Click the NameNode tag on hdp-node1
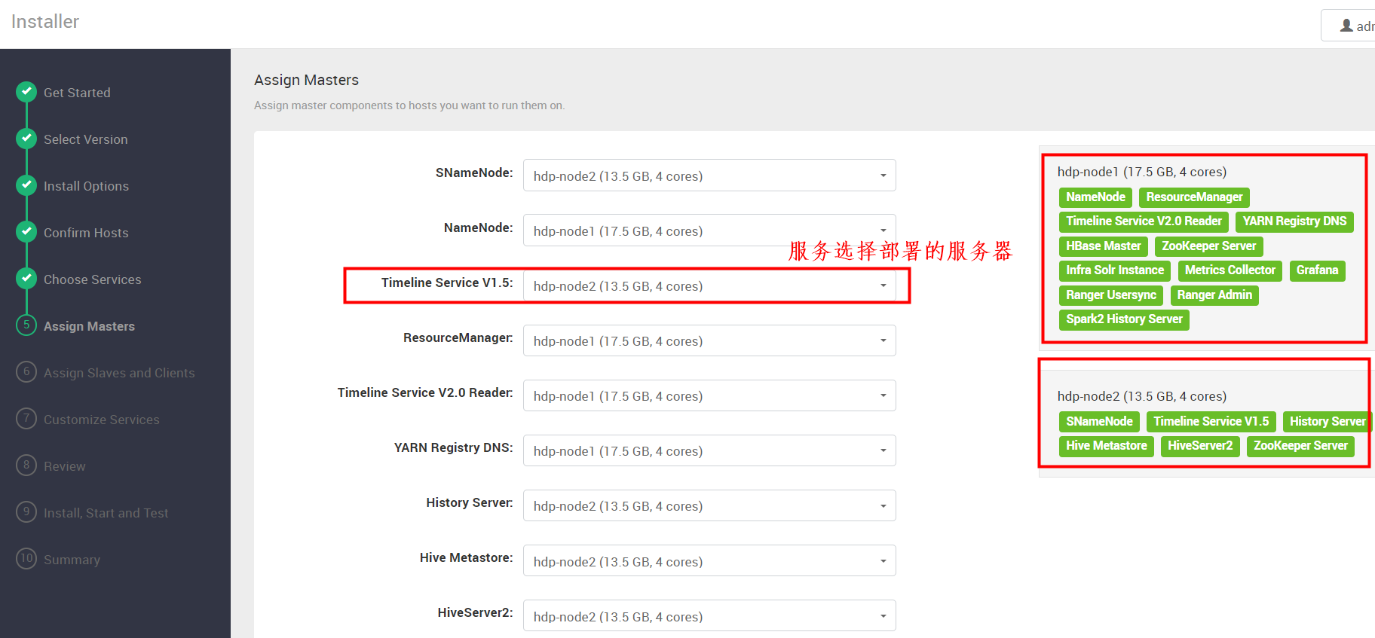This screenshot has height=638, width=1375. tap(1095, 197)
